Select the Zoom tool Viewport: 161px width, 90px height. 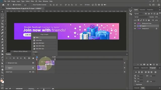tap(2, 72)
